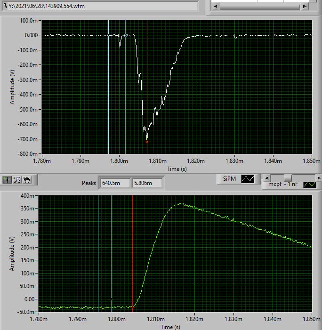This screenshot has width=322, height=330.
Task: Click lower graph x-axis label 1.850m
Action: 312,319
